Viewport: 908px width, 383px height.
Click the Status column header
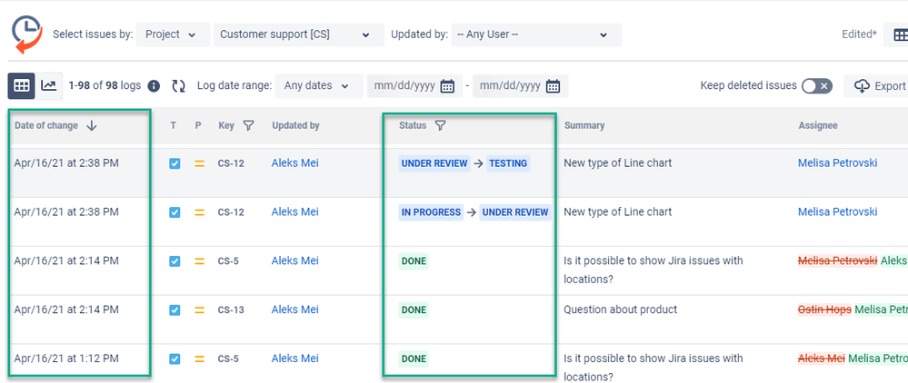click(x=413, y=125)
